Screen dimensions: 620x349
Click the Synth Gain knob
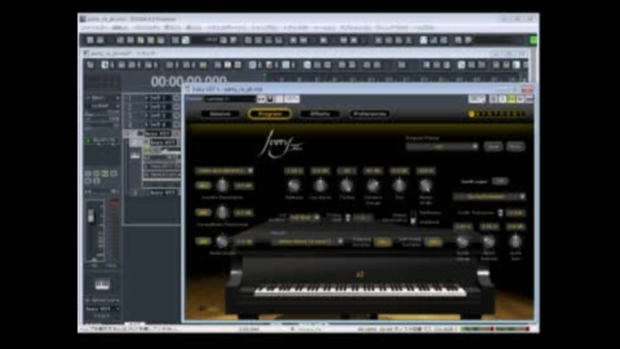(x=515, y=241)
